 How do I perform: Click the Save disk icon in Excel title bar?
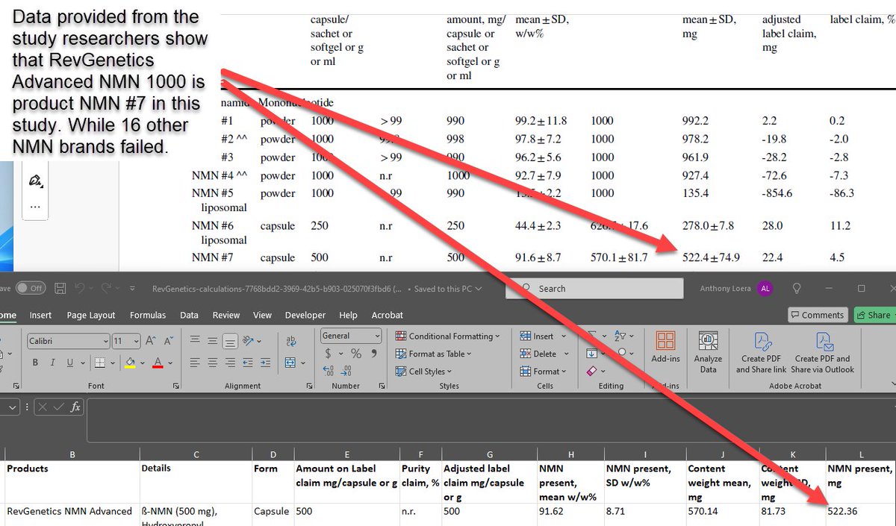click(61, 288)
